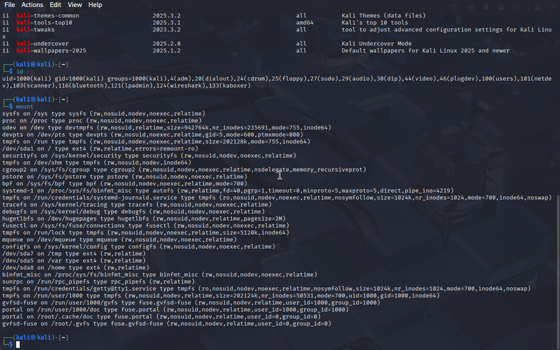Click the 'binfmt_misc on /proc/sys/fs/binfmt_misc' line
Screen dimensions: 560x350
pos(160,275)
